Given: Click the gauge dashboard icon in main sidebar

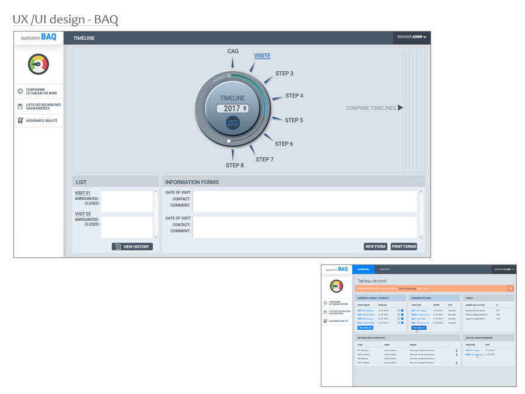Looking at the screenshot, I should click(38, 64).
